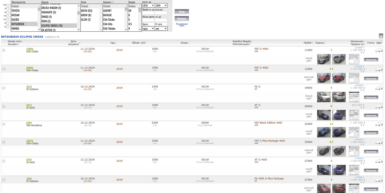Image resolution: width=385 pixels, height=193 pixels.
Task: Sort by Начальная price arrows
Action: pos(364,42)
